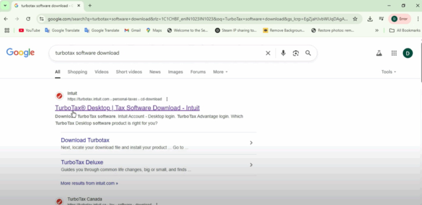Open the Google apps grid icon
The image size is (422, 205).
[x=394, y=53]
